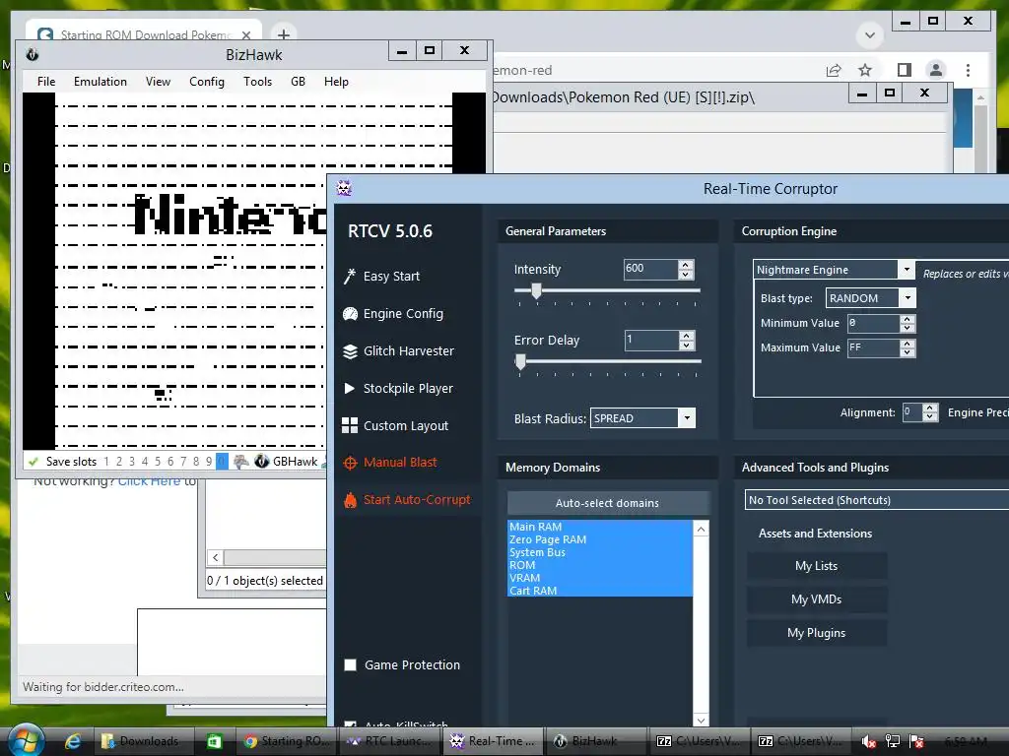Click the share icon in Chrome address bar
This screenshot has height=756, width=1009.
(x=834, y=70)
